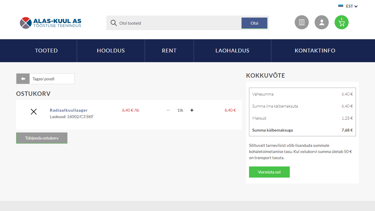Screen dimensions: 375x211
Task: Open the Radiaalkuullaager product link
Action: (69, 110)
